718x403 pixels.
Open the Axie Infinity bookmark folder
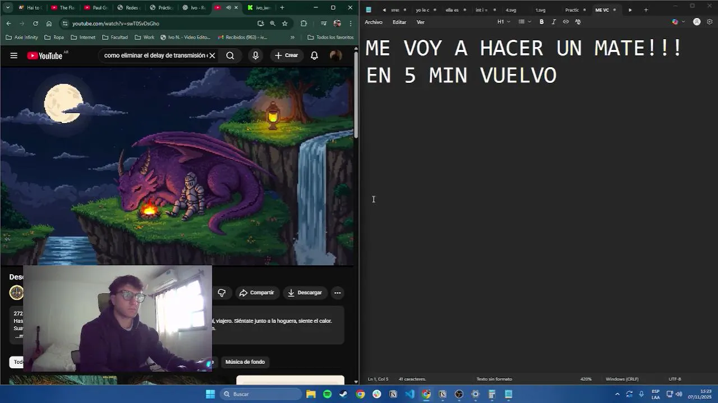click(22, 38)
